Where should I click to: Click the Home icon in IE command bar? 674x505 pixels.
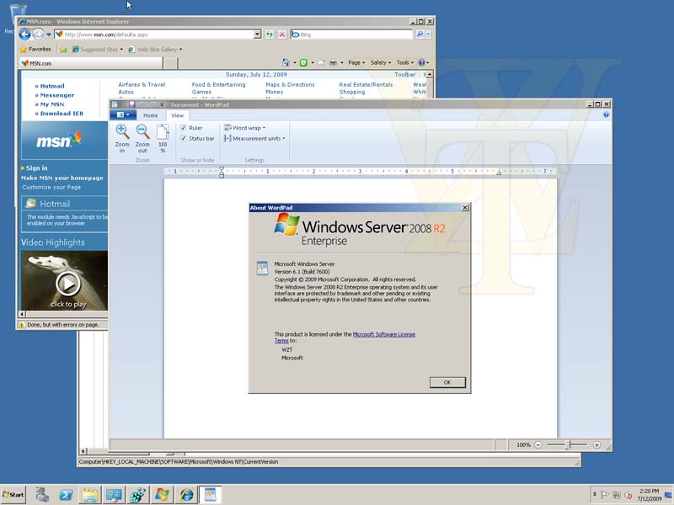(x=286, y=62)
